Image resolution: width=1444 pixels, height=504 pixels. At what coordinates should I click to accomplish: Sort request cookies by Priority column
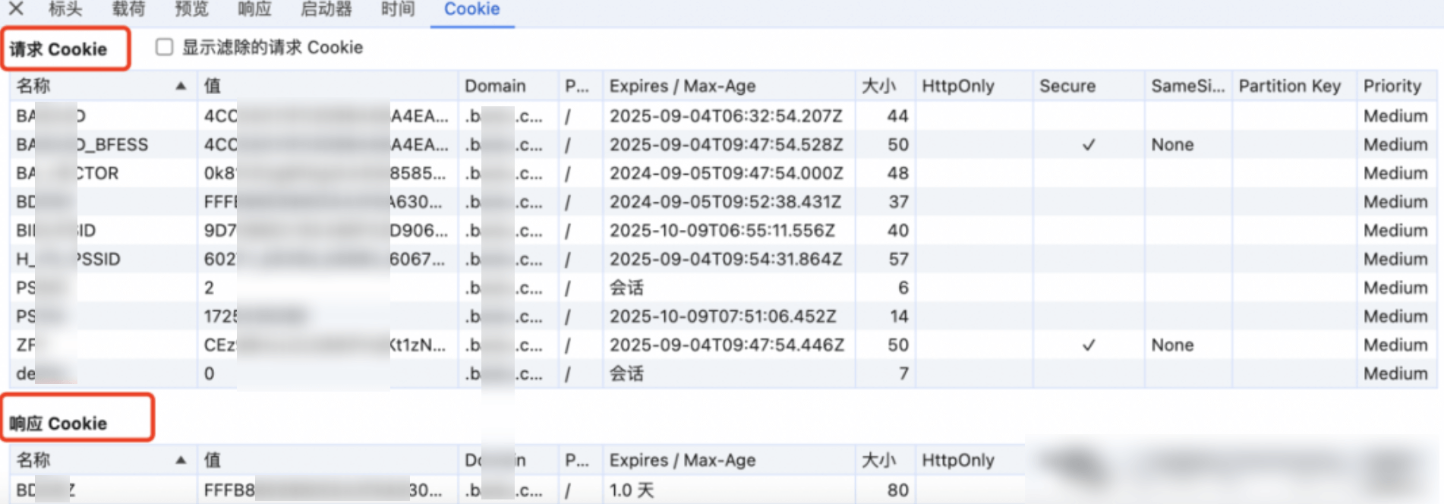pos(1392,86)
